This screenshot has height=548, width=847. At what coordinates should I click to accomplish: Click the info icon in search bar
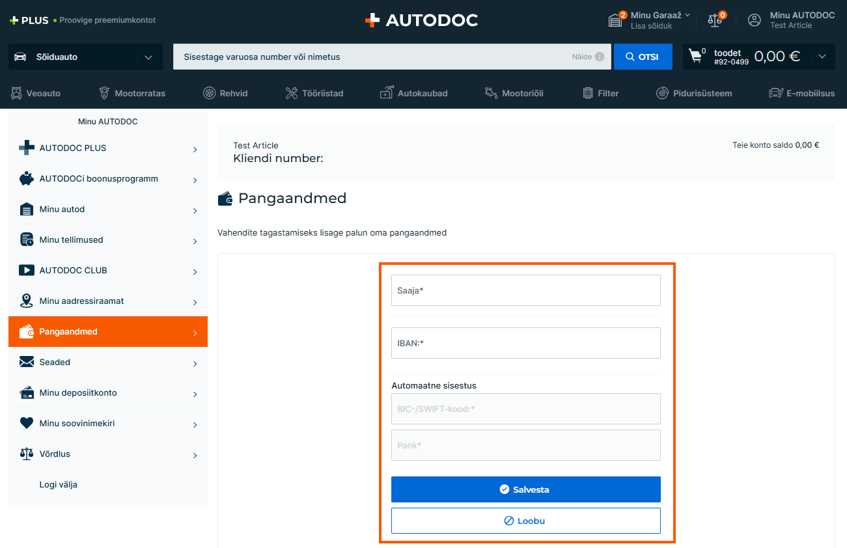pyautogui.click(x=599, y=57)
